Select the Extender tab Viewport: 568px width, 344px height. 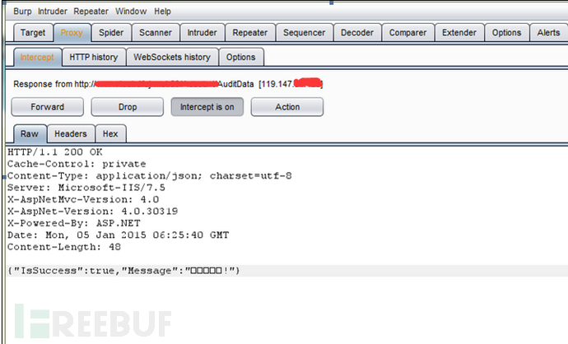click(x=459, y=33)
